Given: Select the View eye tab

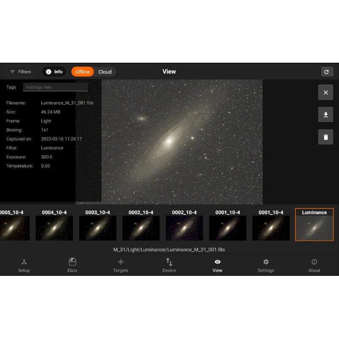Looking at the screenshot, I should pyautogui.click(x=217, y=266).
